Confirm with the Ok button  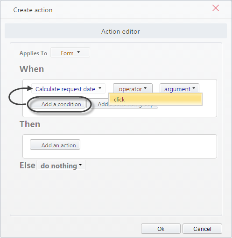(x=161, y=229)
